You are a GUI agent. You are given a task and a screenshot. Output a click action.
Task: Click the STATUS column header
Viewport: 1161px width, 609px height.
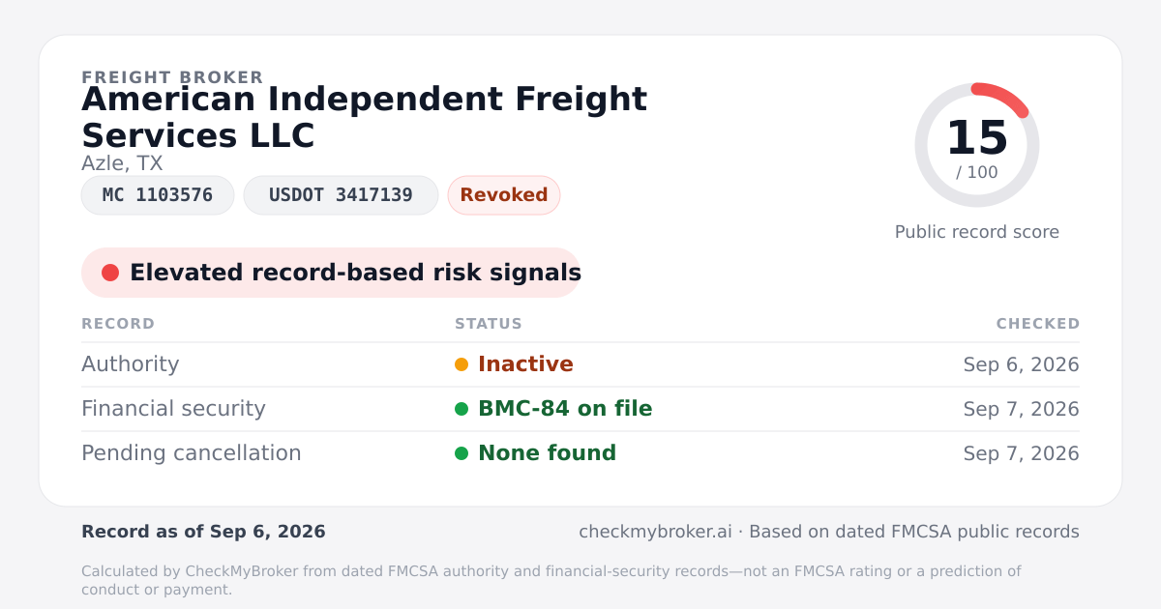(x=489, y=324)
